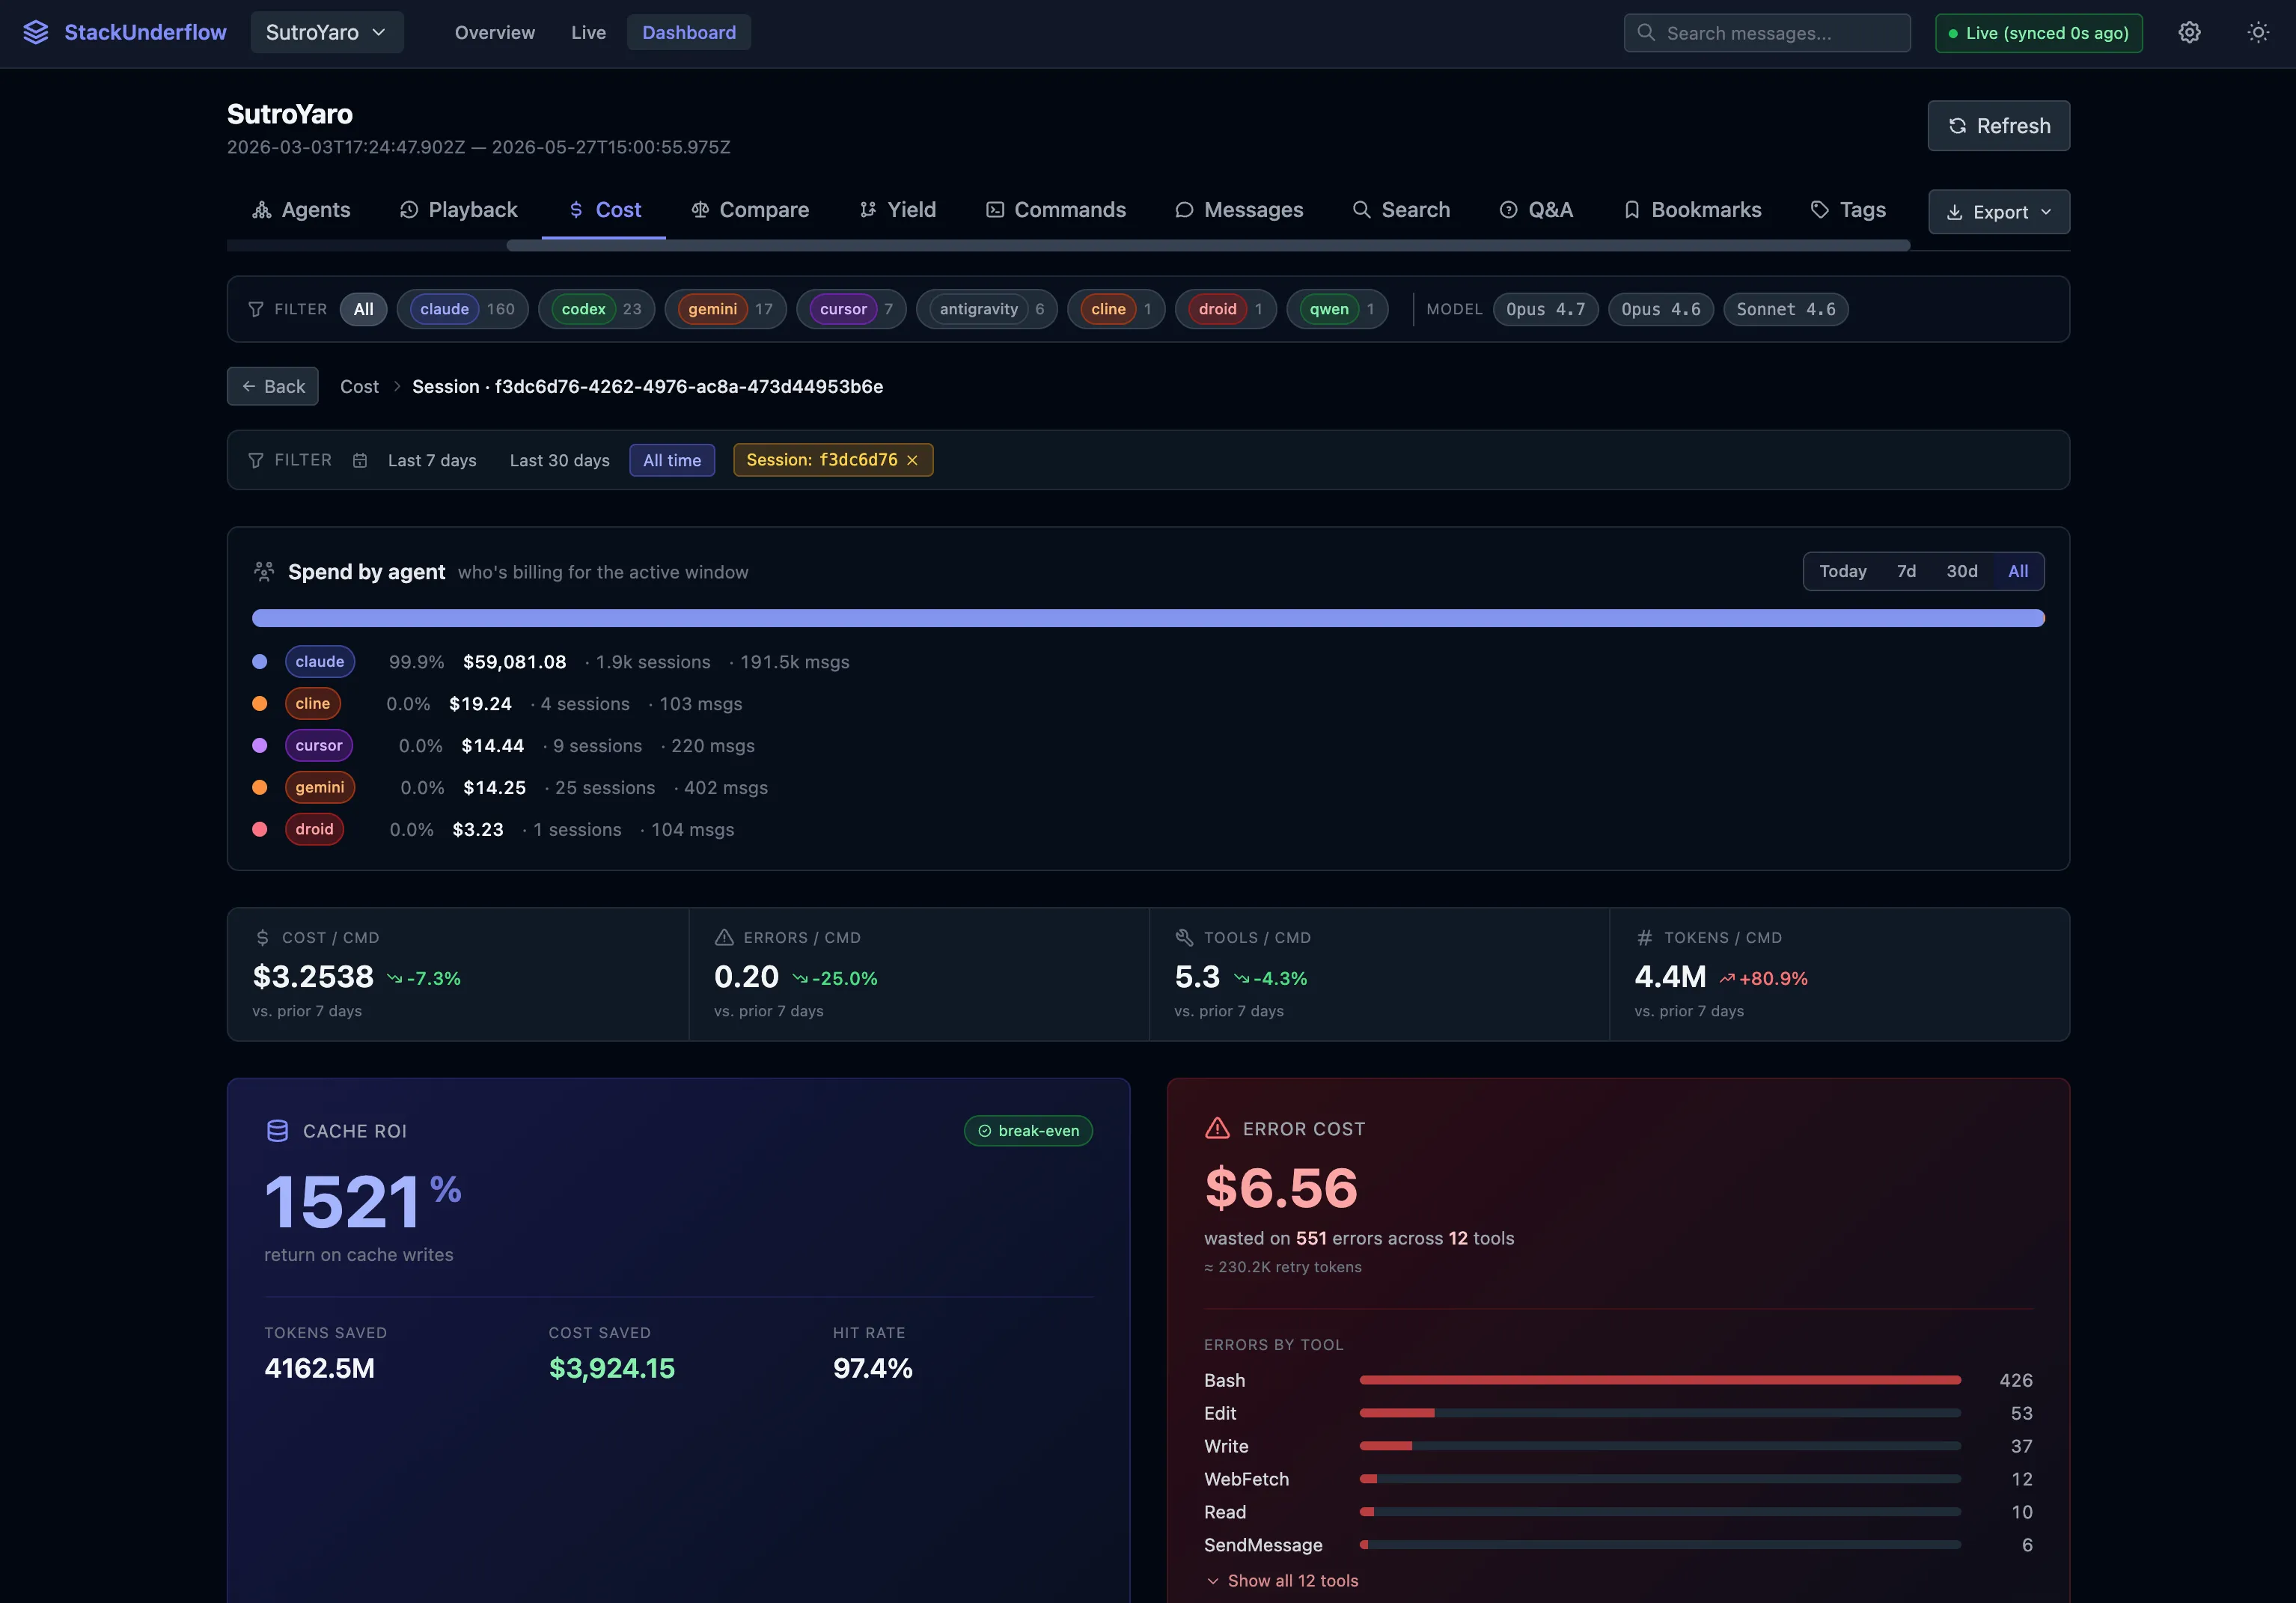The width and height of the screenshot is (2296, 1603).
Task: Click the Playback tab icon
Action: (409, 210)
